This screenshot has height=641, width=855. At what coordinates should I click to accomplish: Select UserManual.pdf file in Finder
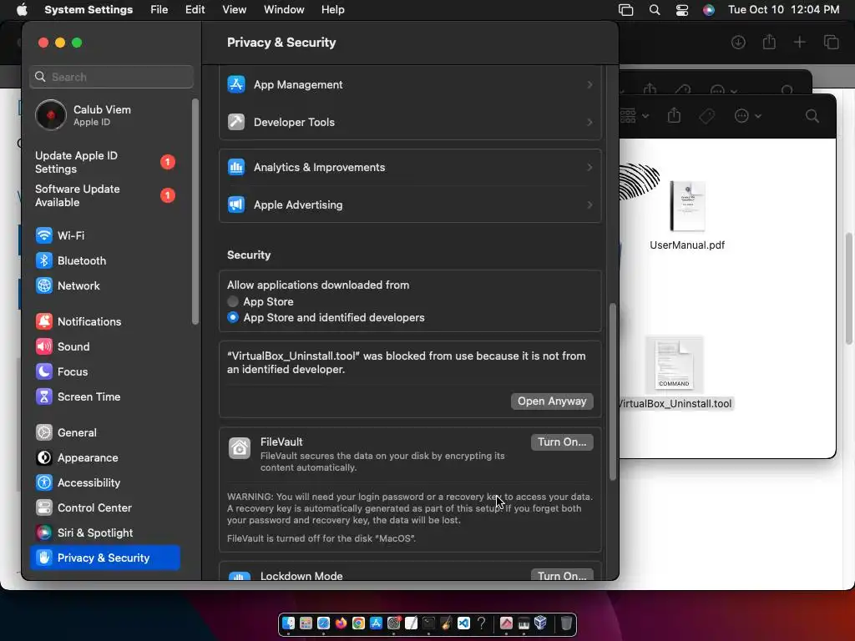click(687, 216)
